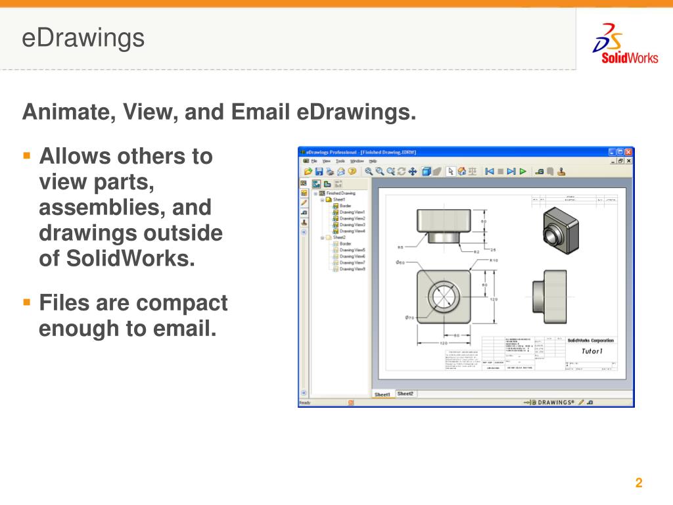This screenshot has height=505, width=673.
Task: Stop the animation with the square stop icon
Action: click(500, 172)
